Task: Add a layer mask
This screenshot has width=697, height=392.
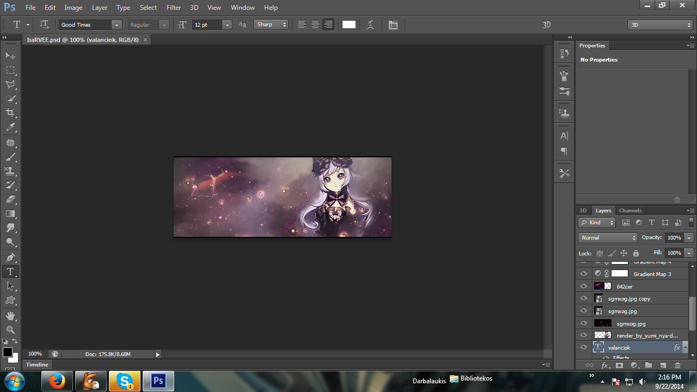Action: (x=619, y=365)
